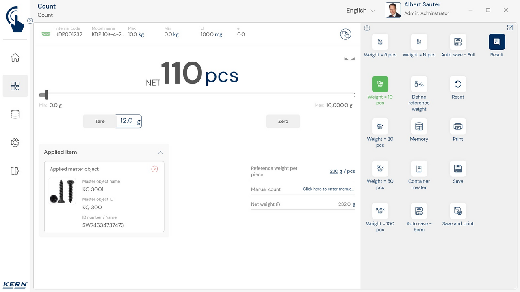Open the English language dropdown
The image size is (520, 292).
coord(360,11)
